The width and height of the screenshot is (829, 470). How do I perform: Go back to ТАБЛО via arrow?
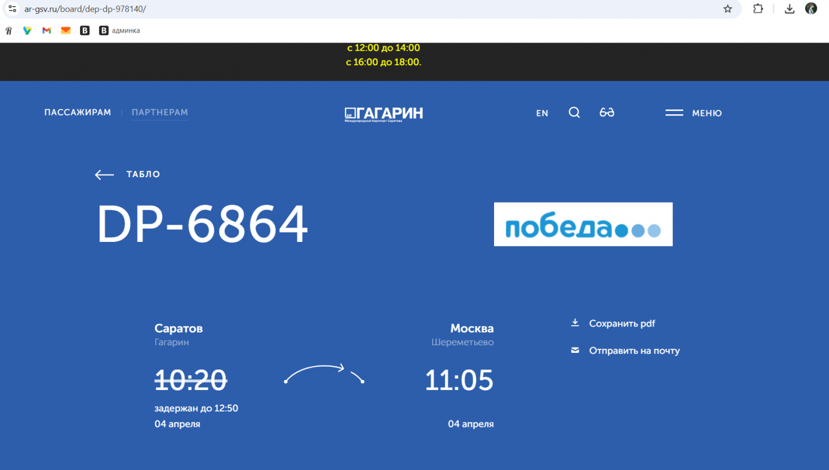point(104,175)
